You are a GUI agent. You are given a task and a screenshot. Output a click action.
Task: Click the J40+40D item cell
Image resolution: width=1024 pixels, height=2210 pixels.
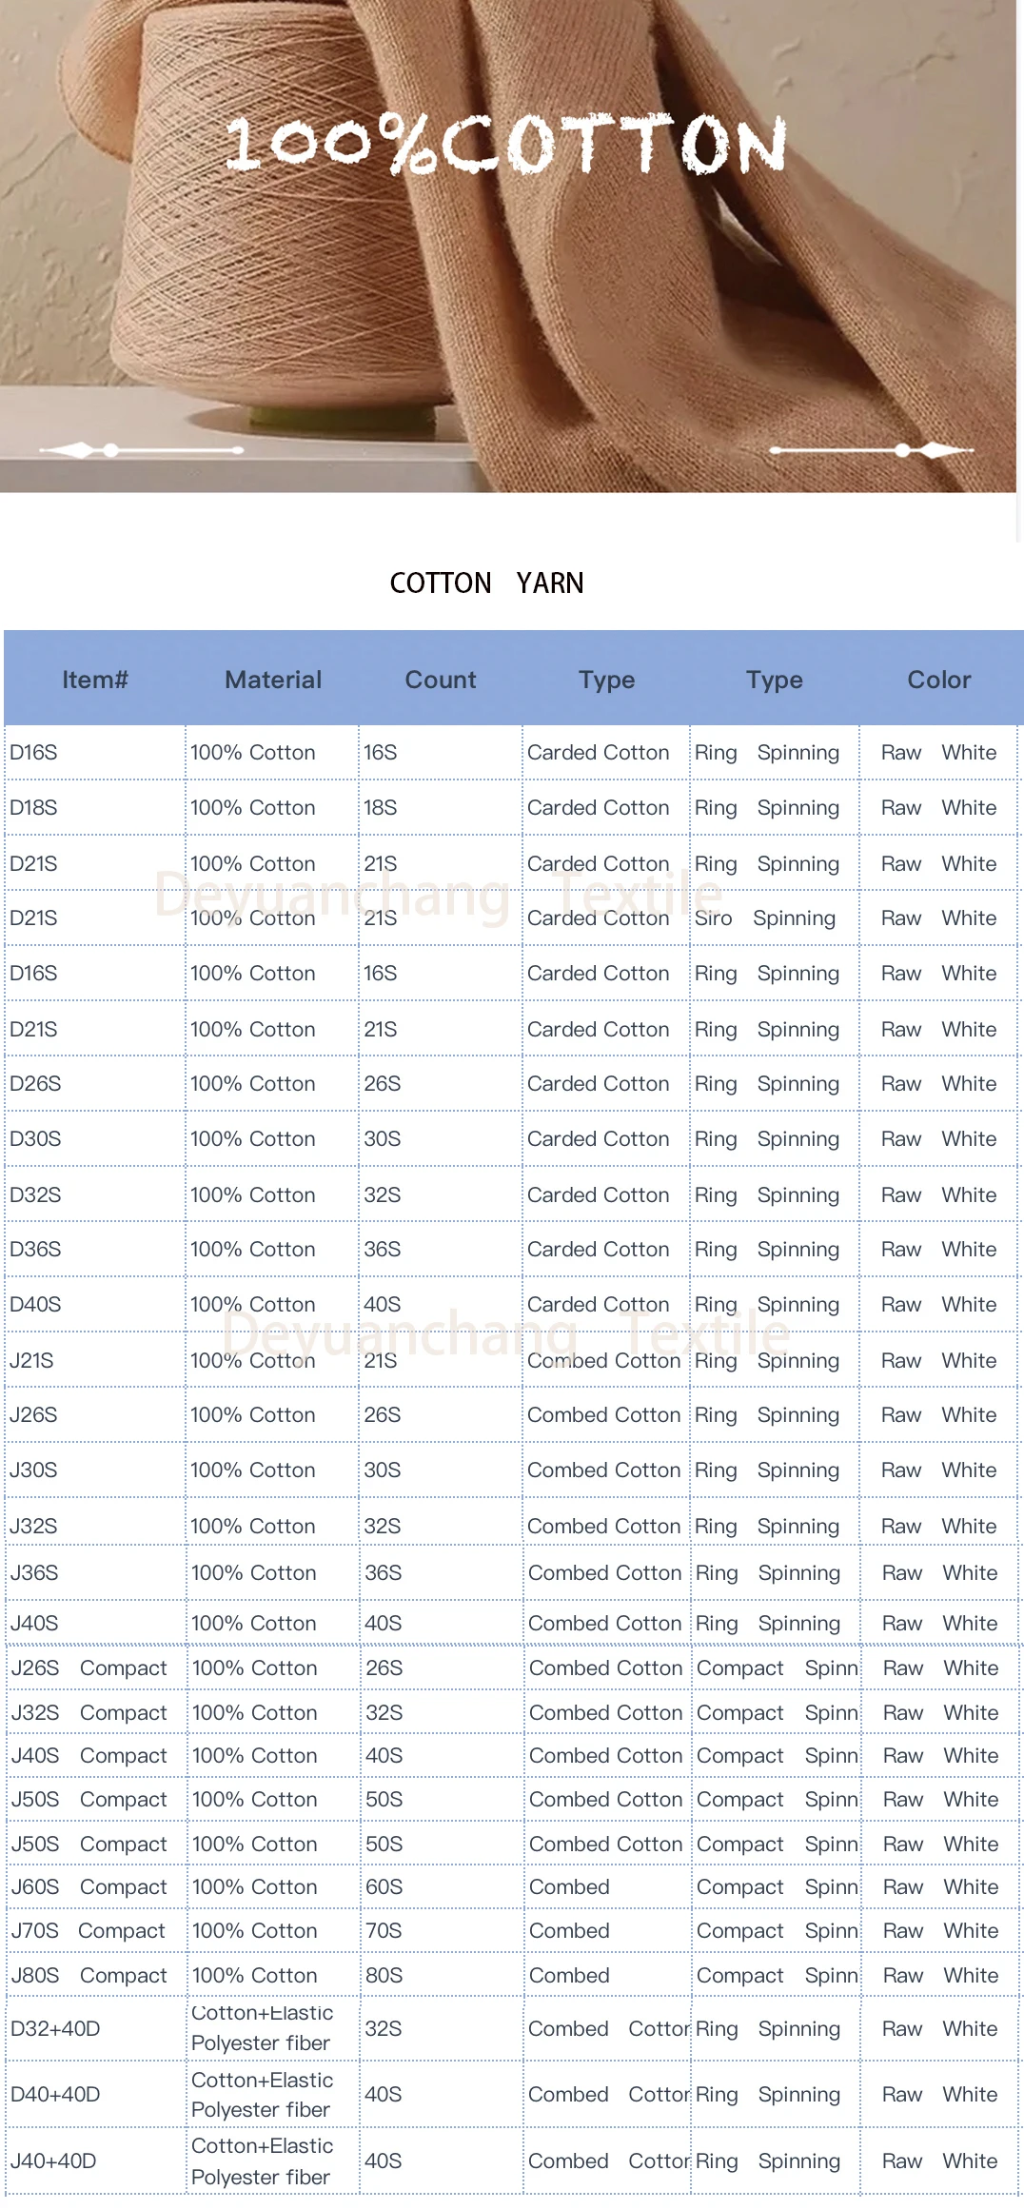(53, 2161)
